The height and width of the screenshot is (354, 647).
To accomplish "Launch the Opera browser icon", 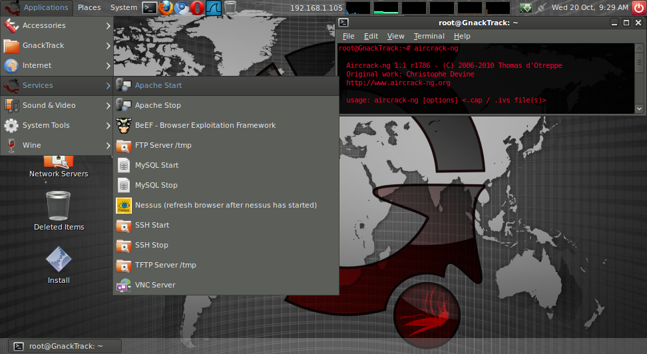I will coord(197,7).
